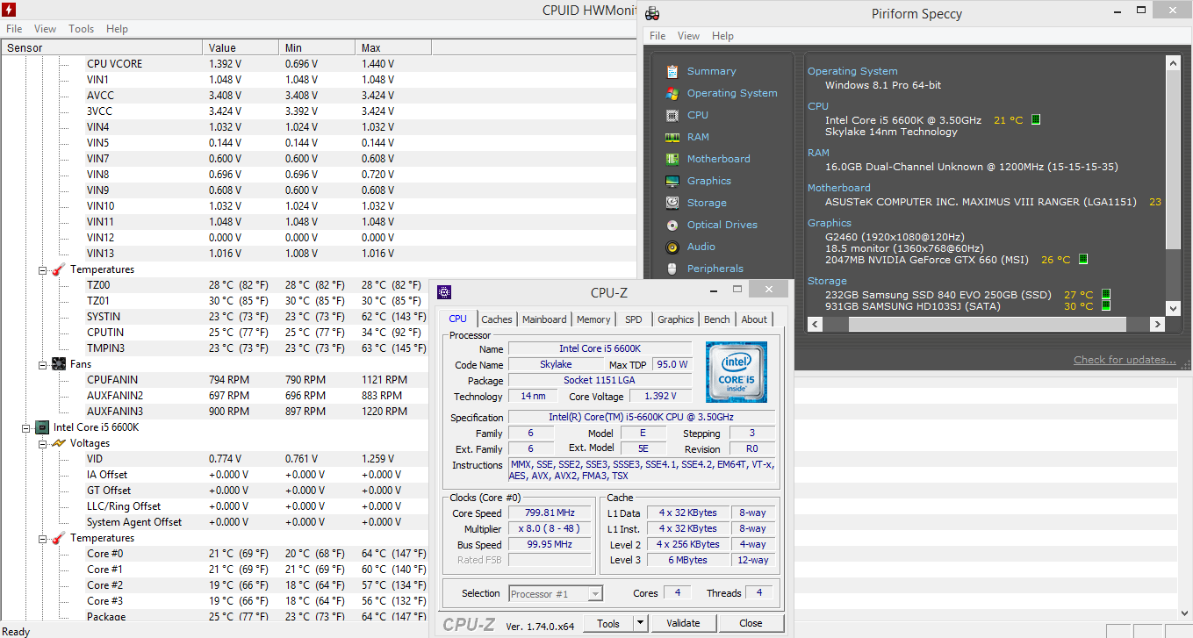
Task: Click the Tools button in CPU-Z
Action: click(x=608, y=623)
